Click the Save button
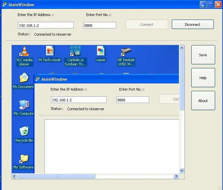This screenshot has width=223, height=190. click(x=203, y=55)
